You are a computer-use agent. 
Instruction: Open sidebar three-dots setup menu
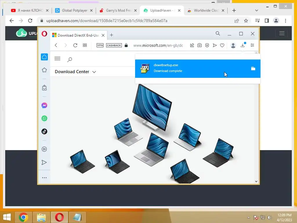(44, 178)
